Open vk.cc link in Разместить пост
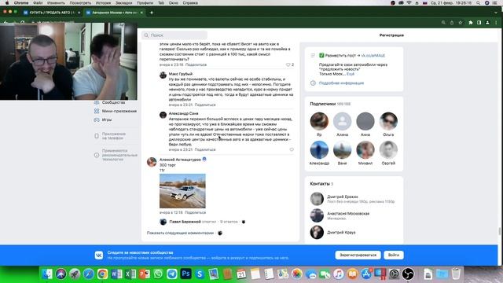The image size is (503, 283). click(x=373, y=56)
